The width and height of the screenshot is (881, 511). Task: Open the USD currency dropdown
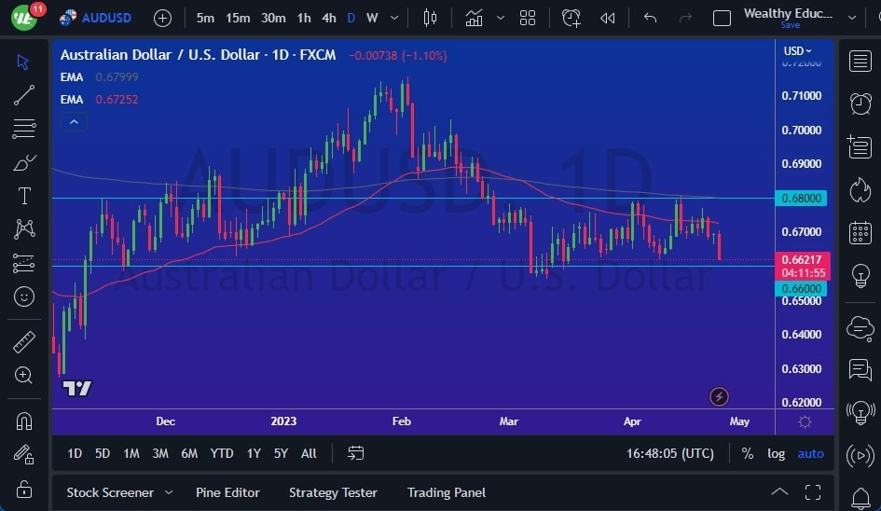click(797, 51)
